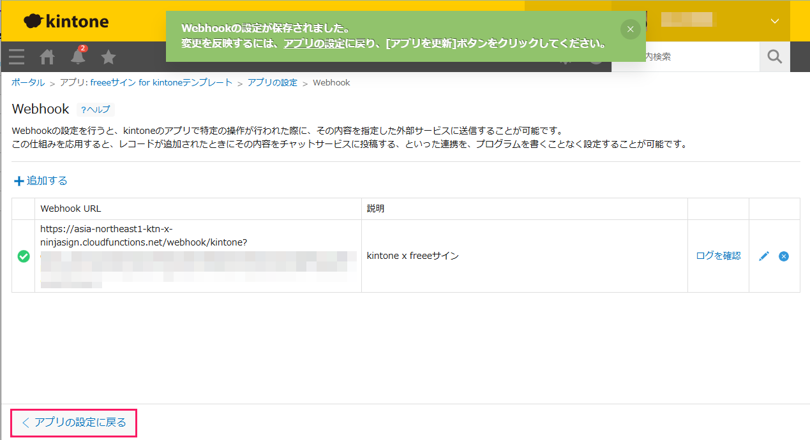The width and height of the screenshot is (810, 440).
Task: Toggle the green webhook enabled checkmark
Action: pyautogui.click(x=24, y=256)
